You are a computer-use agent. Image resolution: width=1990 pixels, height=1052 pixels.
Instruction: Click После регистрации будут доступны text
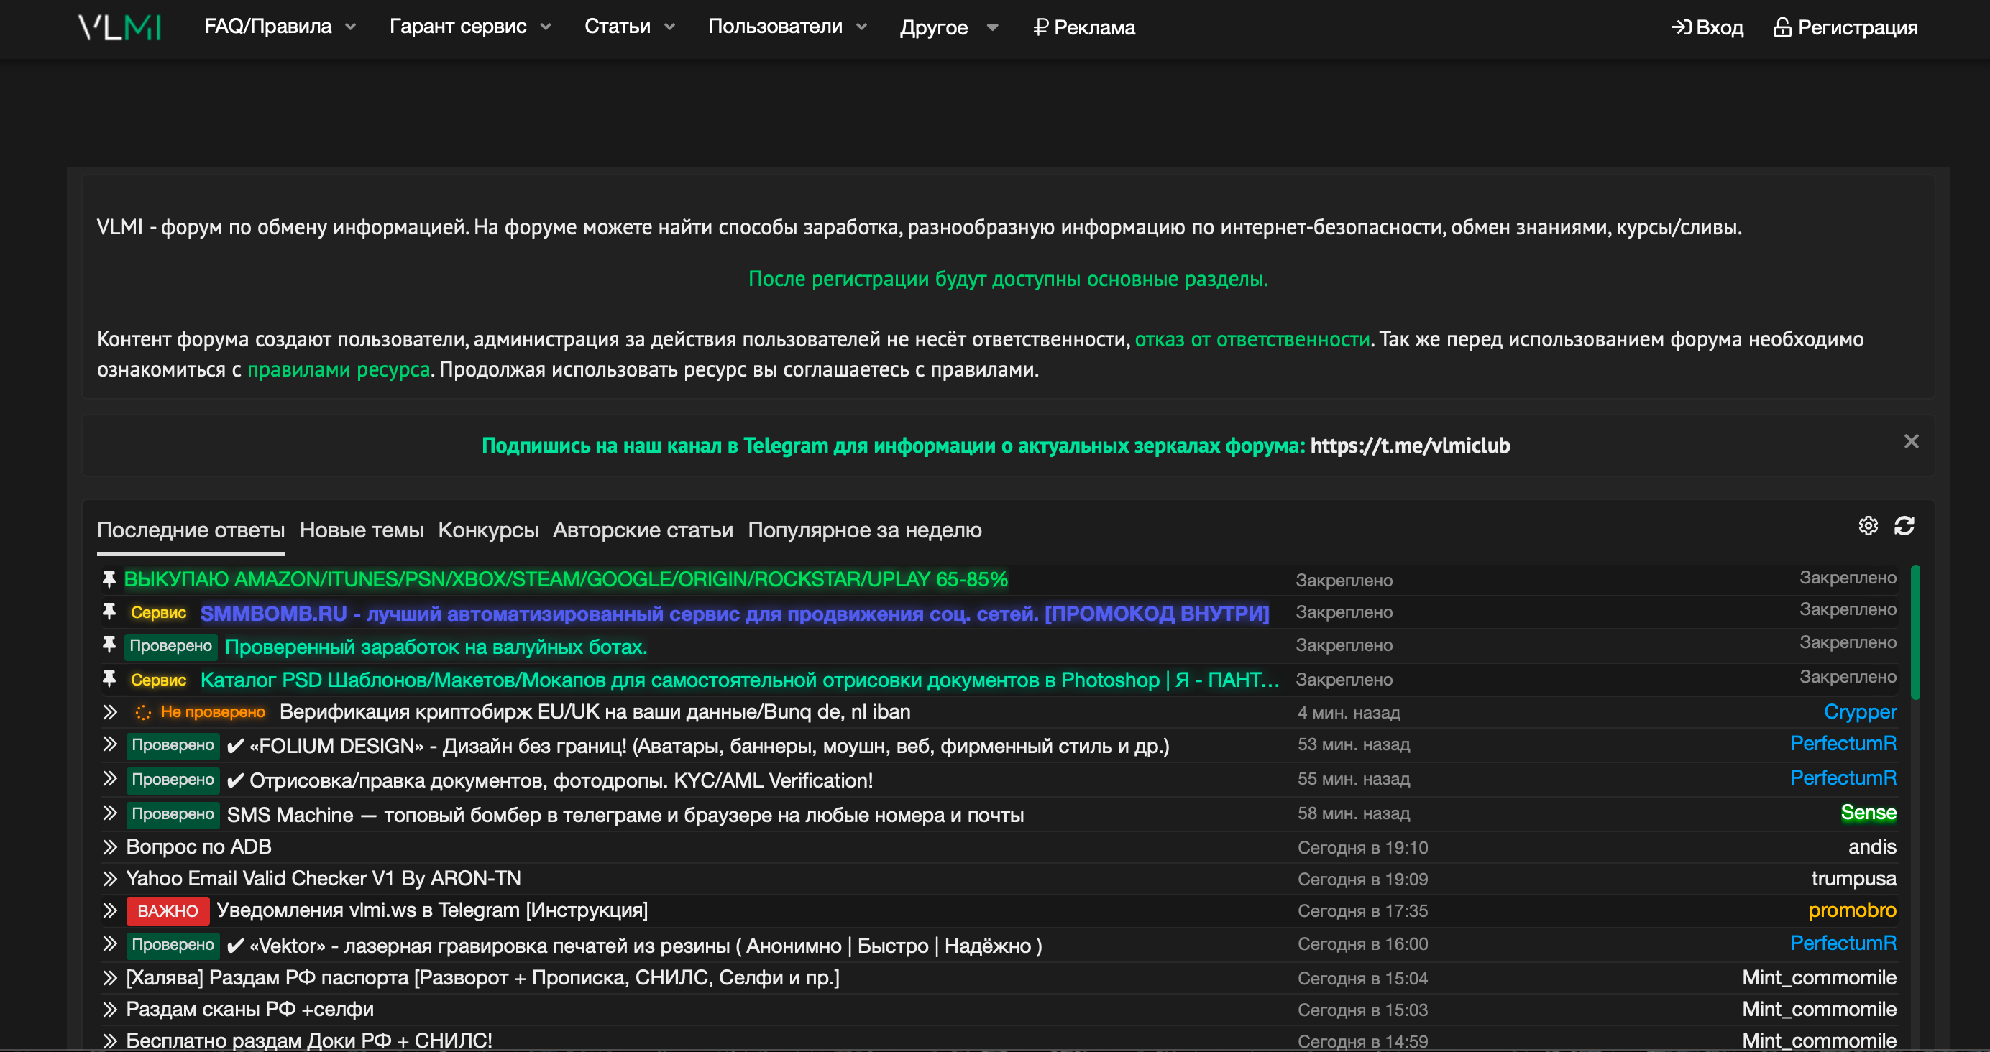(x=1008, y=279)
